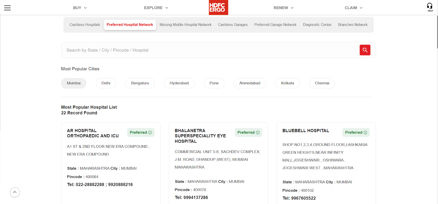
Task: Click the page vertical scrollbar
Action: click(x=437, y=33)
